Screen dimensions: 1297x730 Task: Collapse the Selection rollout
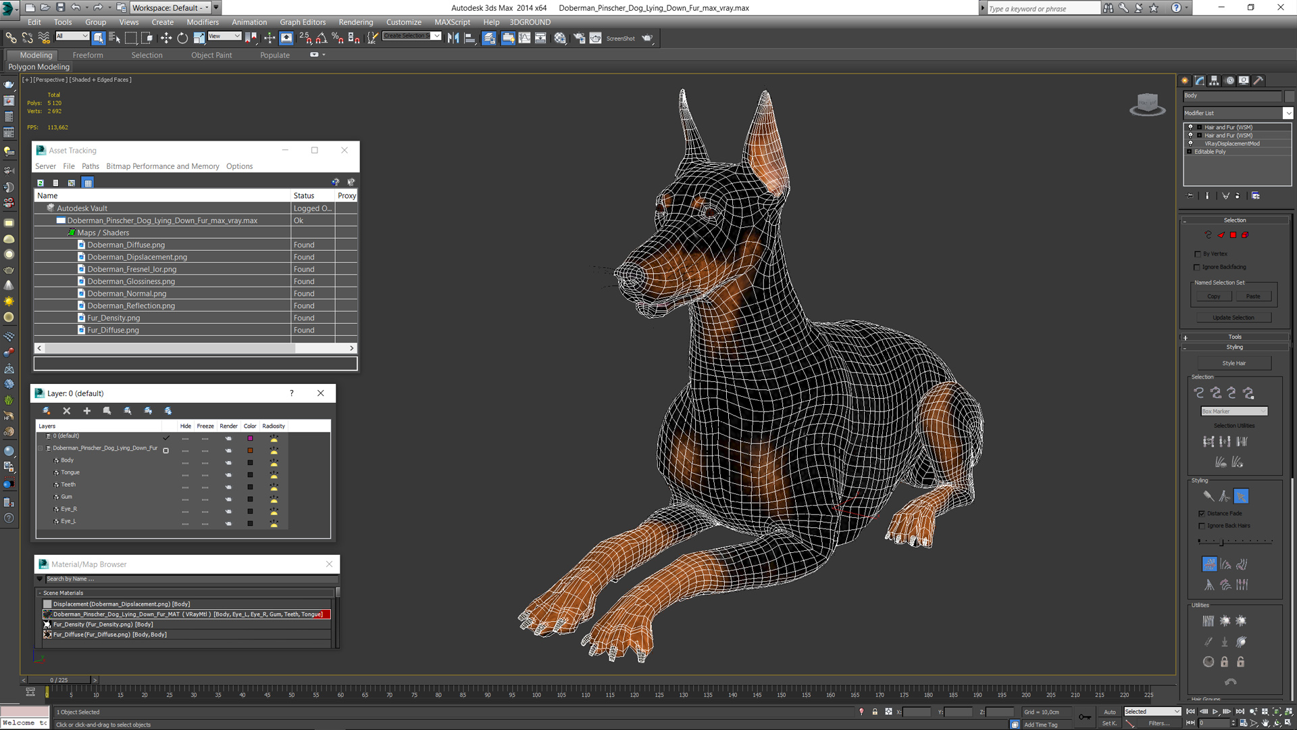point(1235,220)
